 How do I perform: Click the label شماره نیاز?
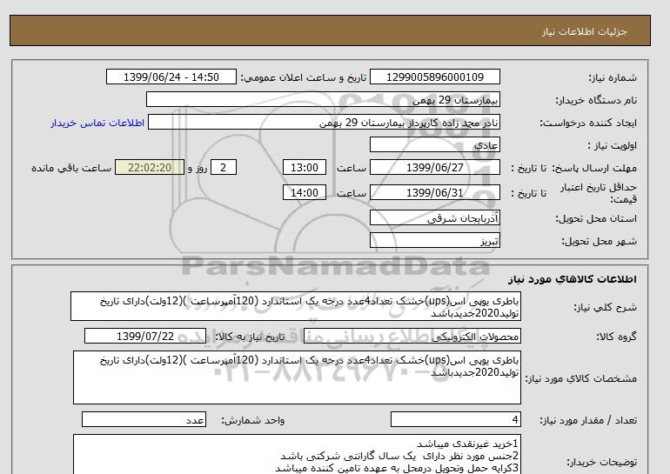(x=613, y=77)
